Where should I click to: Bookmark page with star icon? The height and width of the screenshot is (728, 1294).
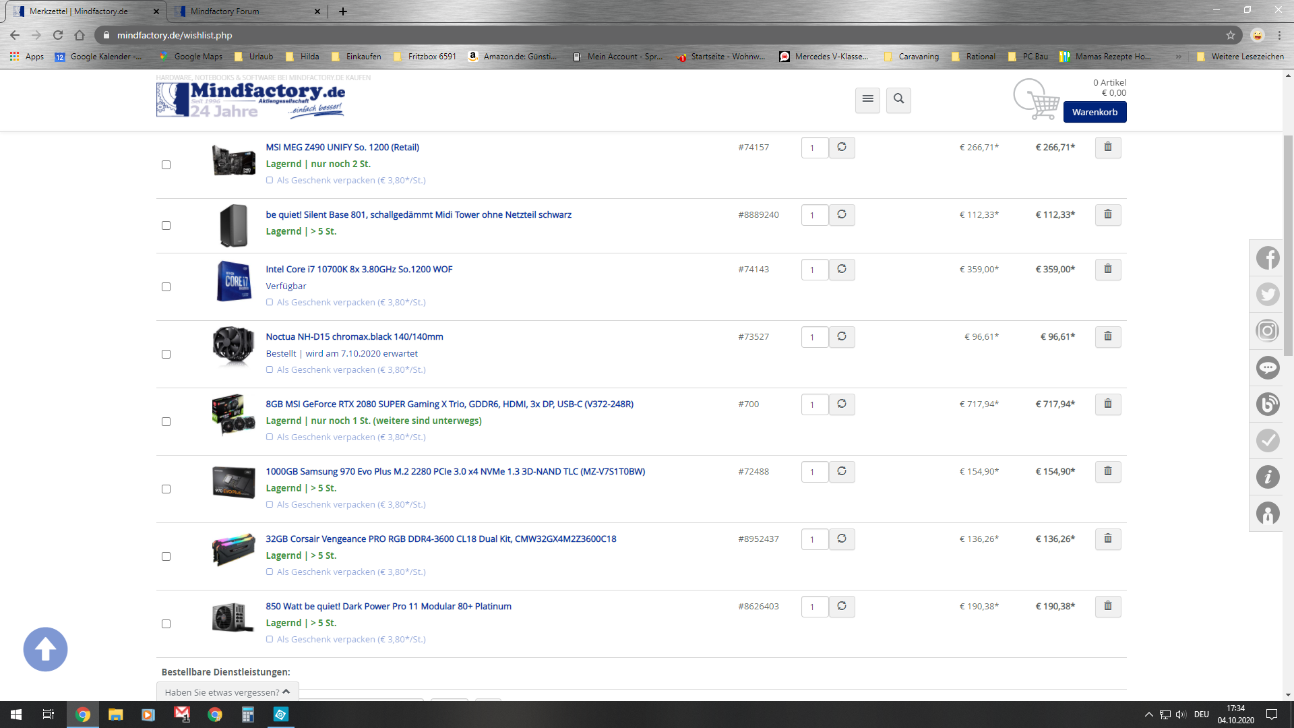1231,35
